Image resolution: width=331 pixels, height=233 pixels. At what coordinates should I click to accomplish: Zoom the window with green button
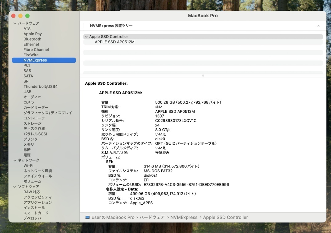click(x=27, y=16)
